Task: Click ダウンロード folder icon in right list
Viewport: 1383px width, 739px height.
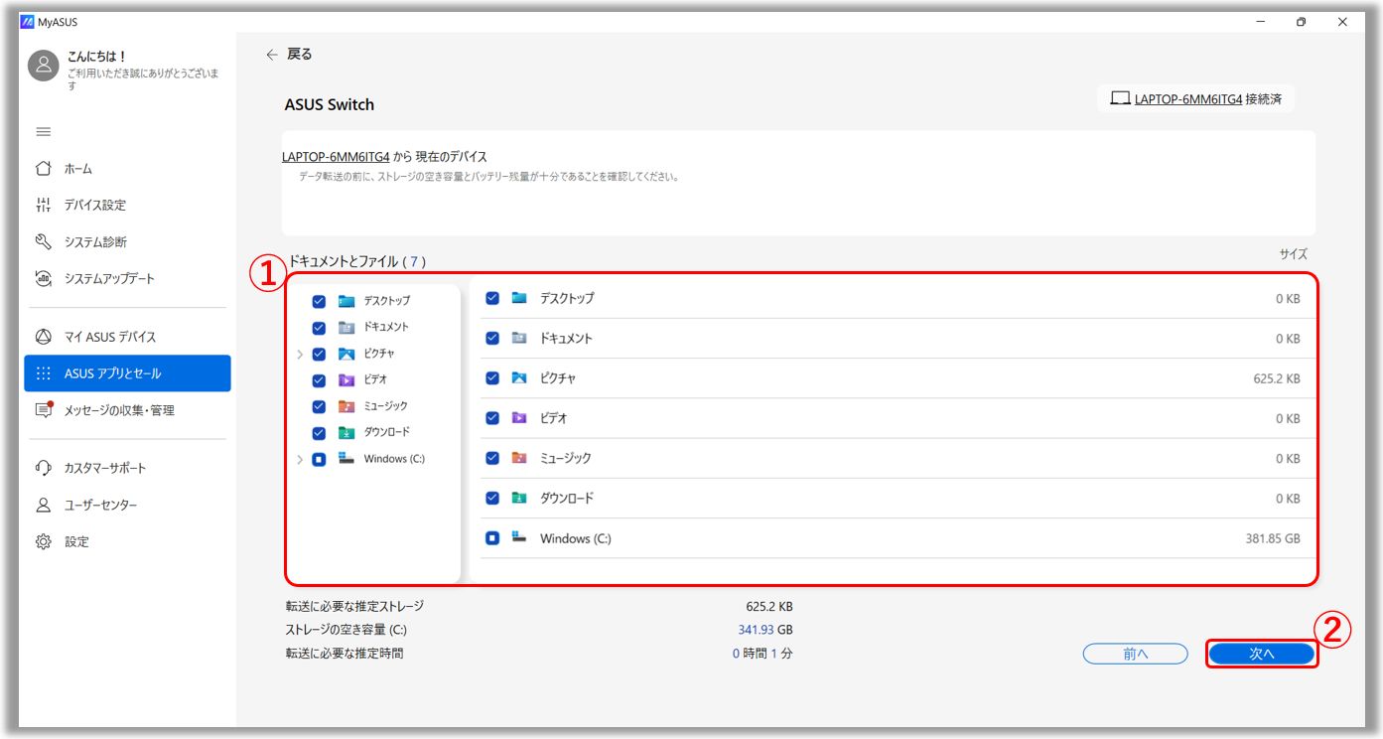Action: pos(519,498)
